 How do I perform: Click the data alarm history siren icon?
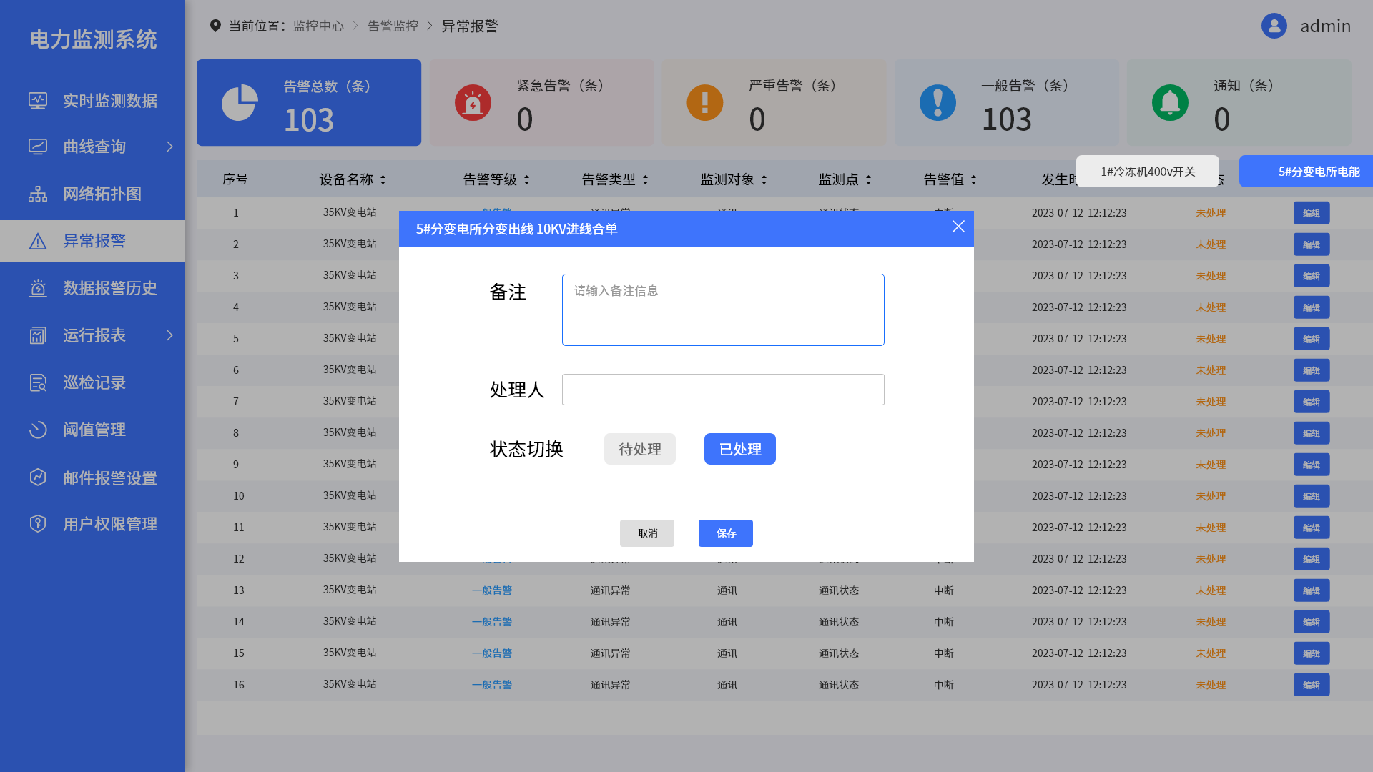[38, 288]
